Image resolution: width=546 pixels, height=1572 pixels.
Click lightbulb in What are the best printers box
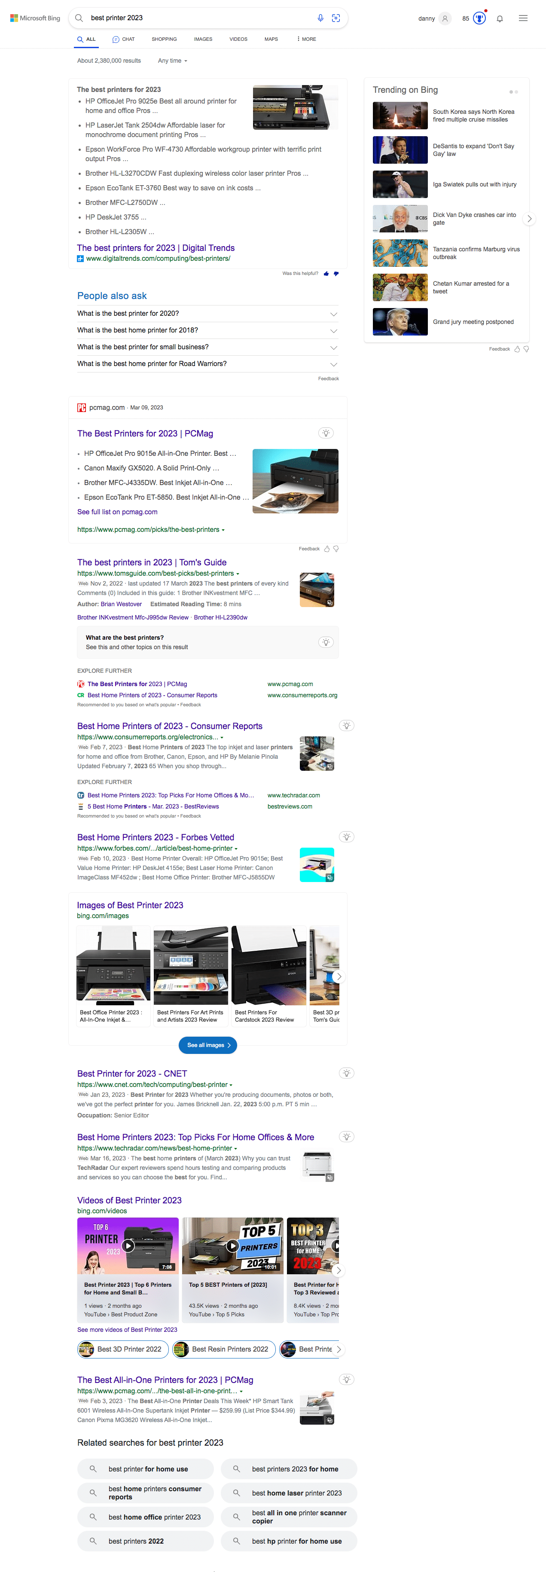tap(326, 642)
